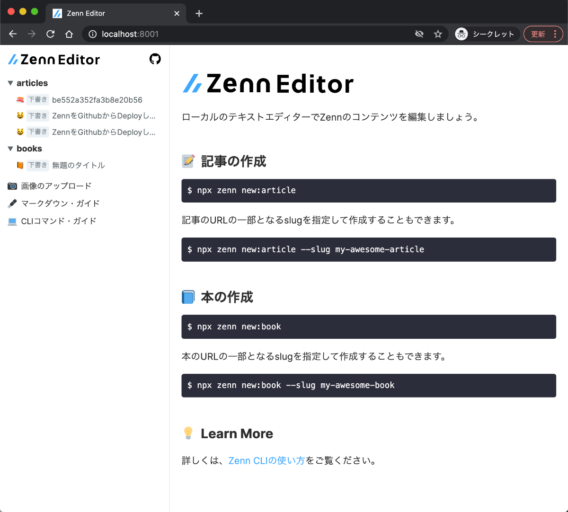Viewport: 568px width, 512px height.
Task: Open the GitHub icon in sidebar
Action: click(155, 59)
